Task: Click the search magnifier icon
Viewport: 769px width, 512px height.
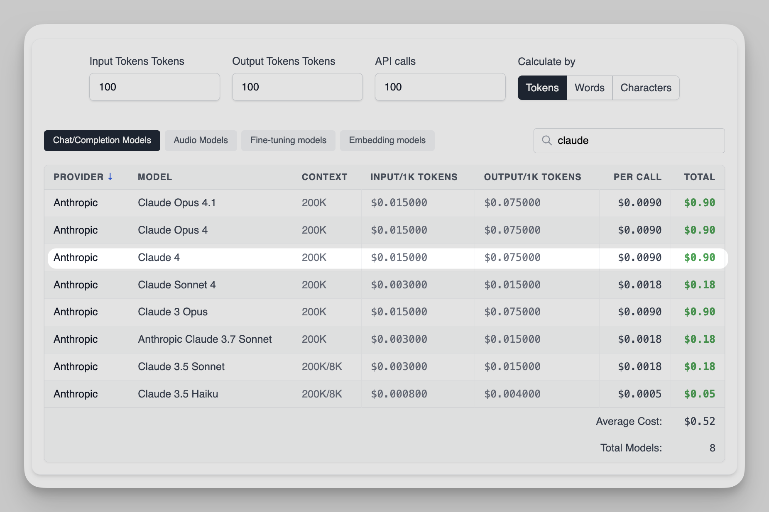Action: tap(547, 141)
